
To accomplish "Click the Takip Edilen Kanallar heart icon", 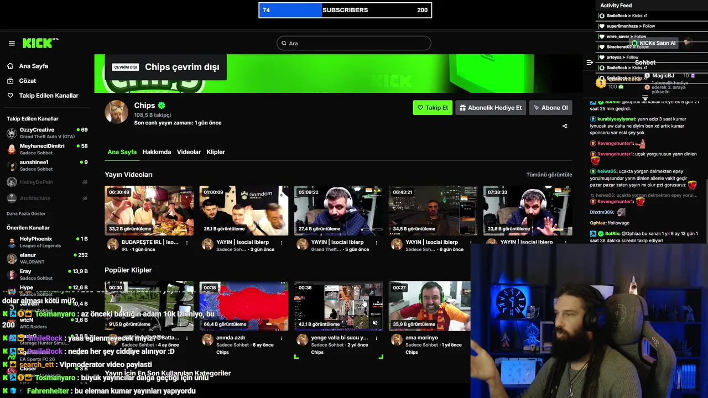I will 10,96.
